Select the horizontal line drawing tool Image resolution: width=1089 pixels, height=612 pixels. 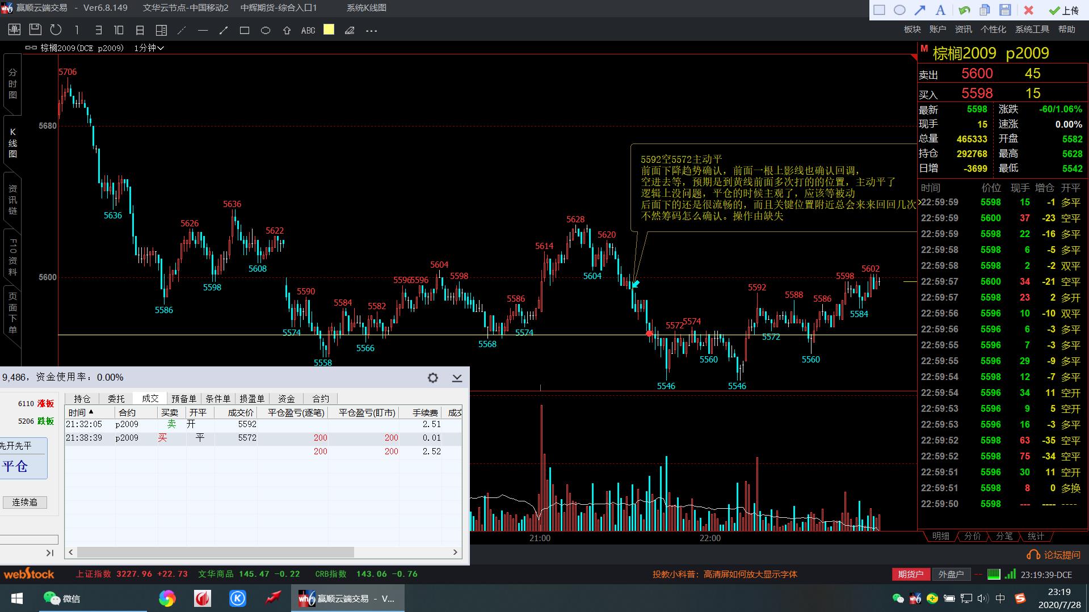click(203, 30)
